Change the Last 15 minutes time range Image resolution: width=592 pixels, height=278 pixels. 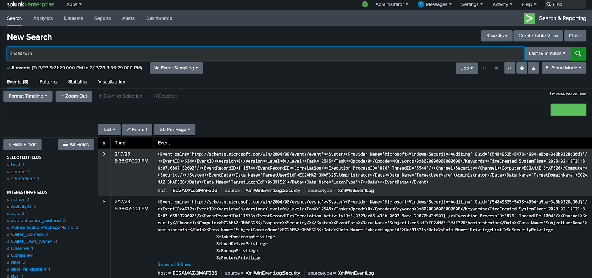(547, 54)
